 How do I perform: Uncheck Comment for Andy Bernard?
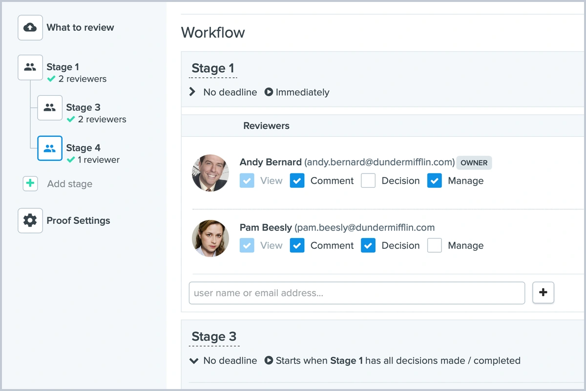[297, 180]
